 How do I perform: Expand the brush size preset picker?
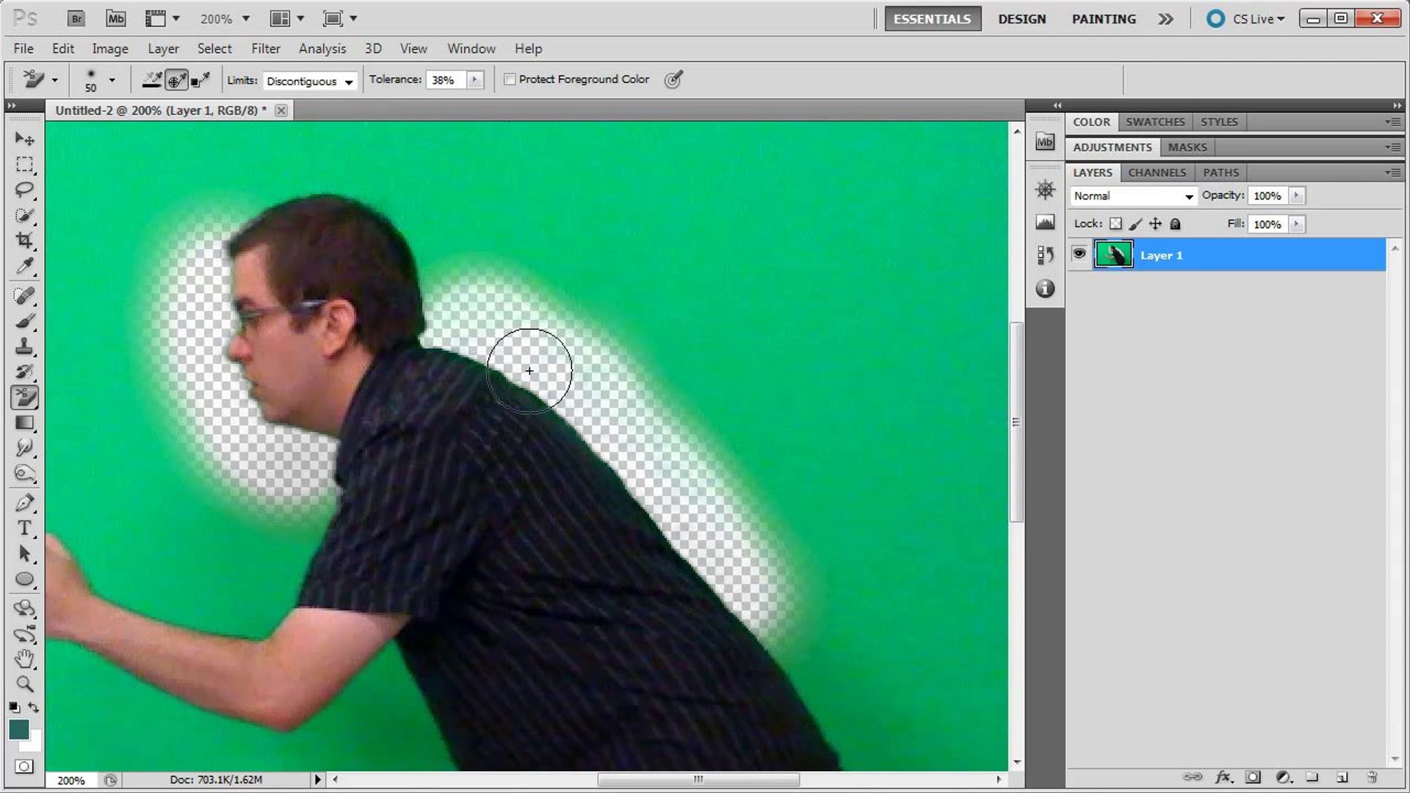(x=112, y=80)
